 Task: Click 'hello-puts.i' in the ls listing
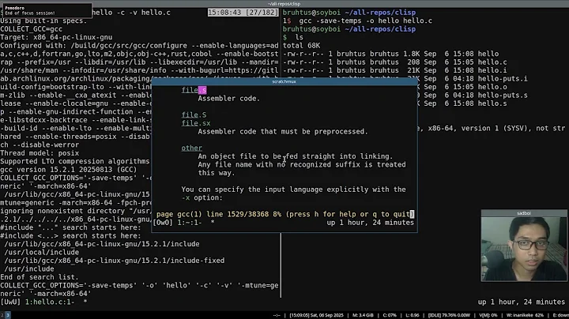(x=503, y=79)
